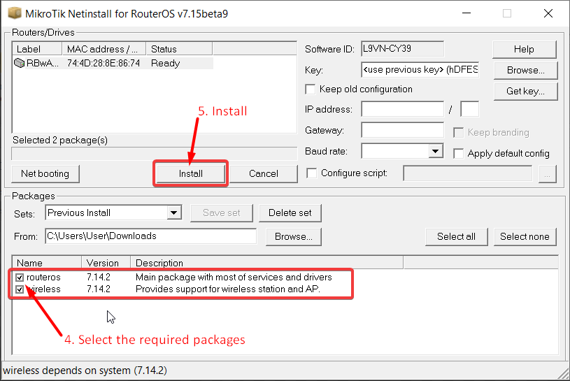Screen dimensions: 570x381
Task: Click the IP address input field
Action: [x=402, y=109]
